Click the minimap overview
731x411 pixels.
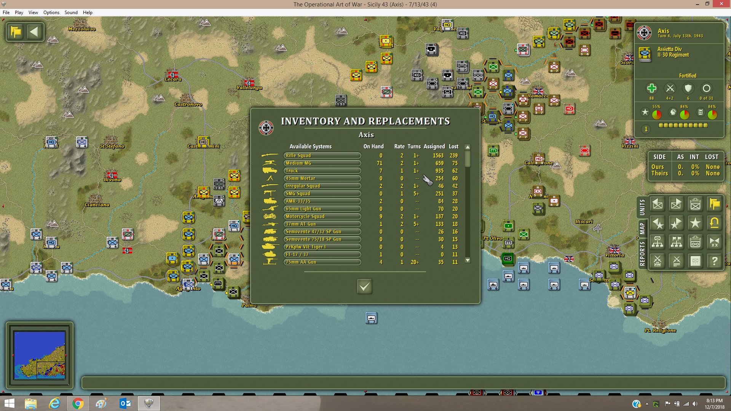pos(39,355)
